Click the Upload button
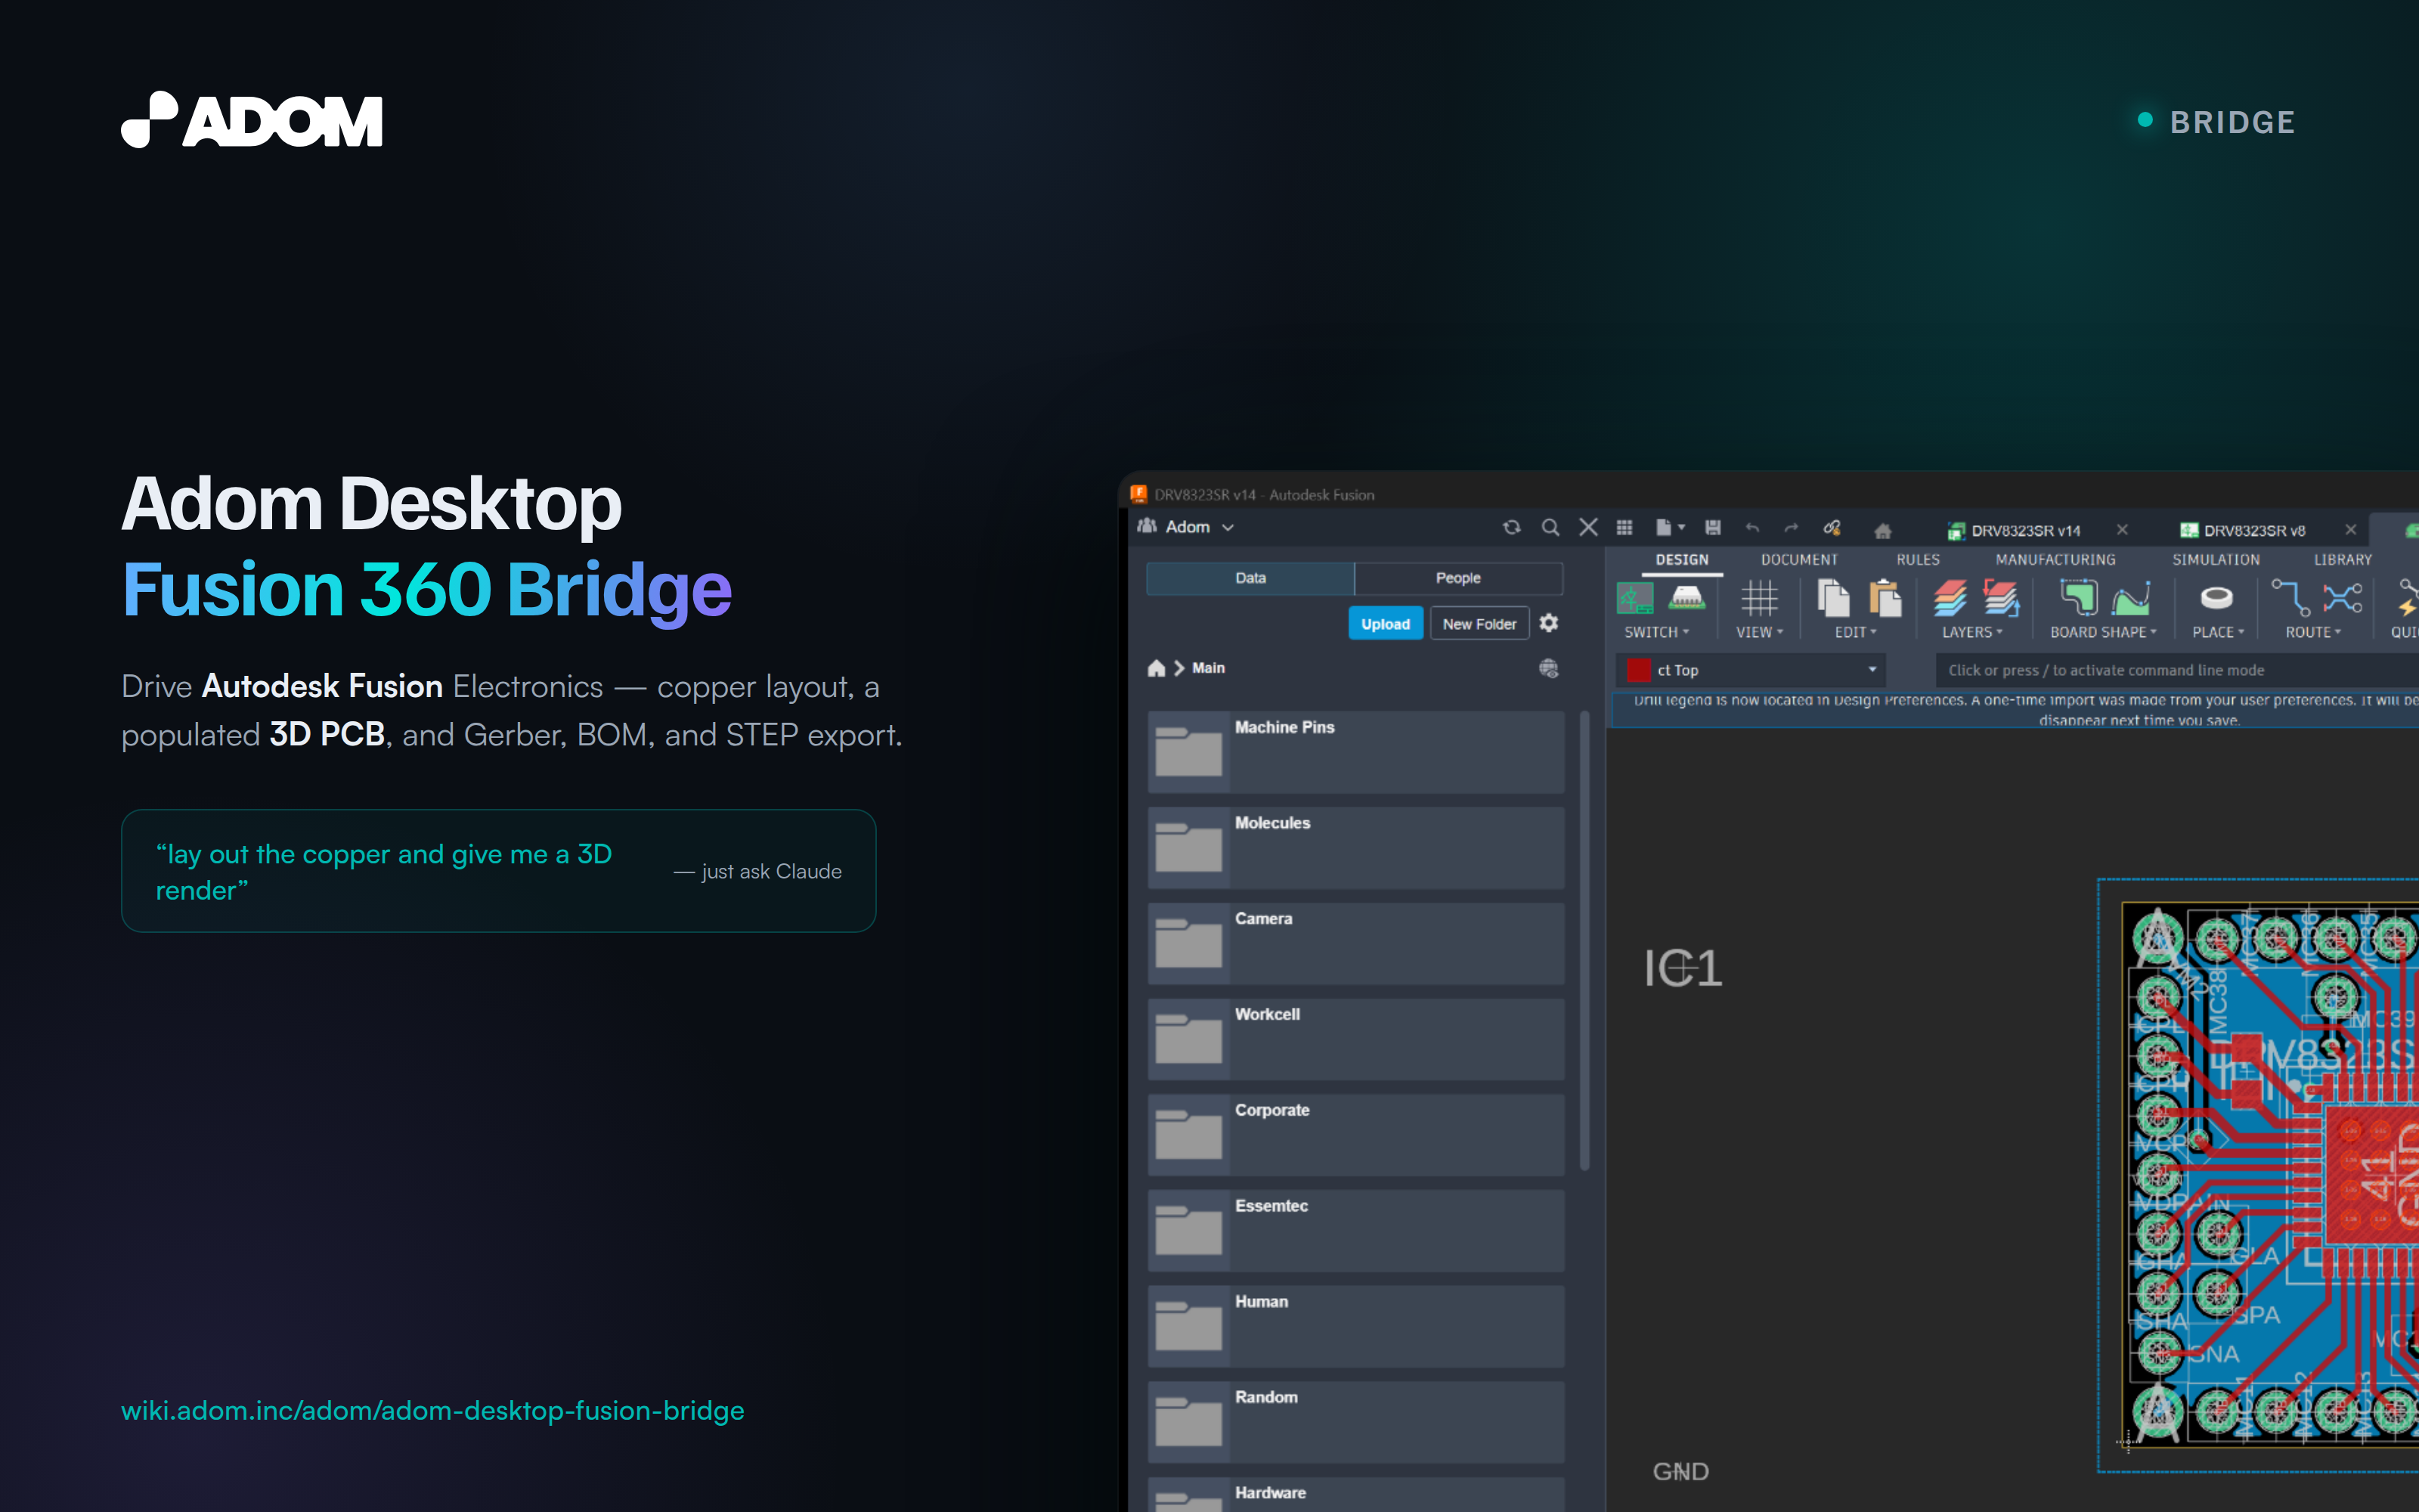This screenshot has width=2419, height=1512. tap(1386, 623)
